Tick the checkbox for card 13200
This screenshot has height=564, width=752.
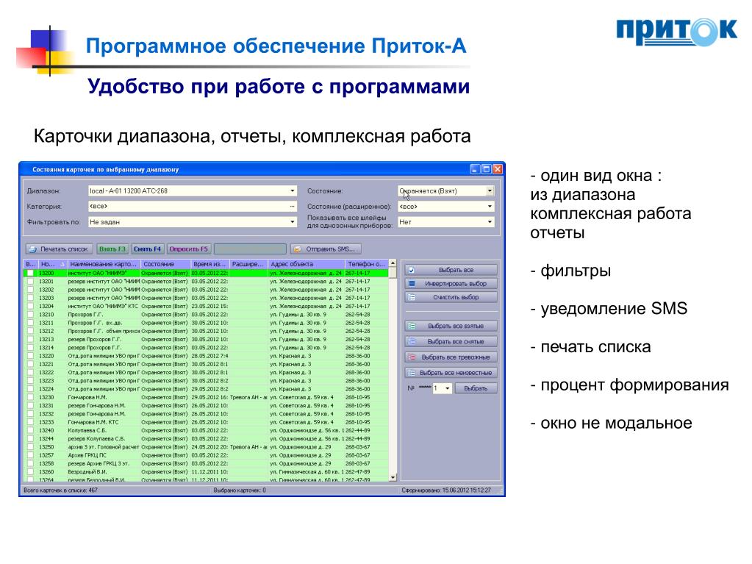[30, 273]
